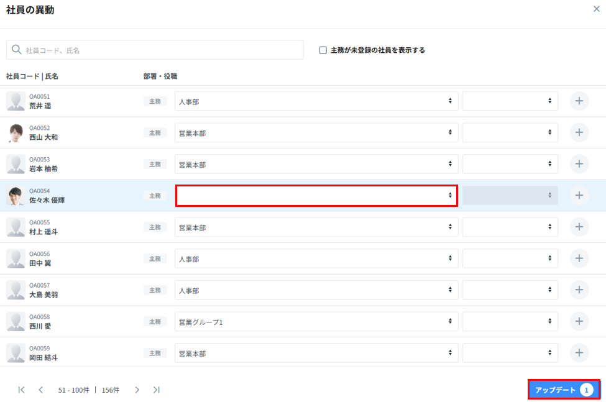Click the plus icon for 荒井 遥
Image resolution: width=606 pixels, height=402 pixels.
[579, 101]
